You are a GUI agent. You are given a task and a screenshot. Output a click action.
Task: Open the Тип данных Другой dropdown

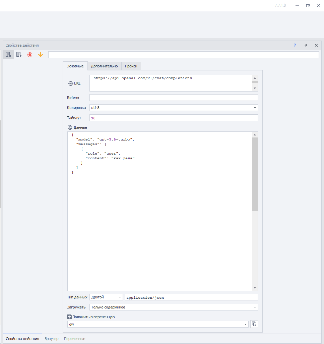tap(120, 297)
